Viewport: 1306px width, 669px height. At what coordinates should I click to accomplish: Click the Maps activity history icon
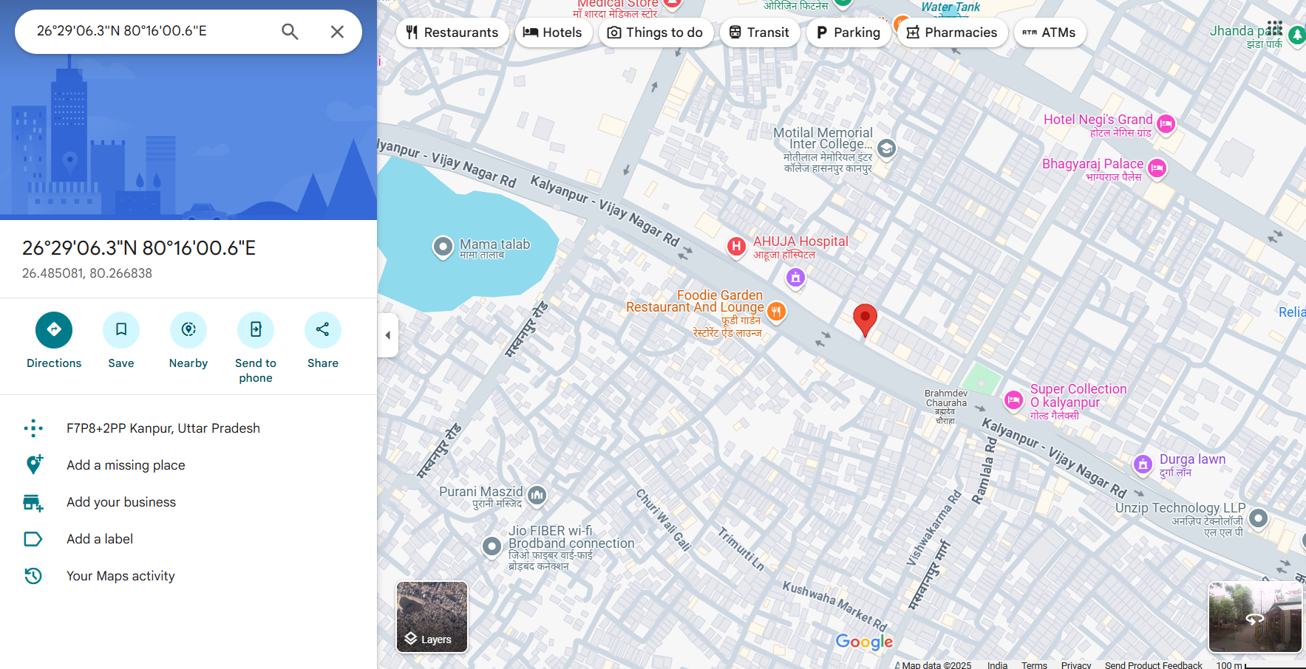pos(33,576)
